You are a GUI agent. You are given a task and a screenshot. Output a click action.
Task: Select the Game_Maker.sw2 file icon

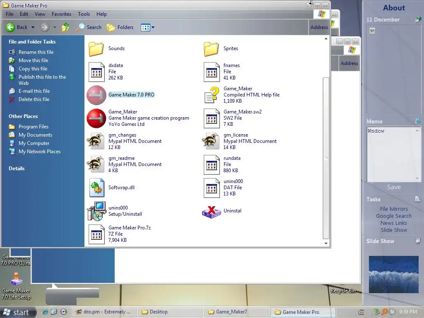212,118
